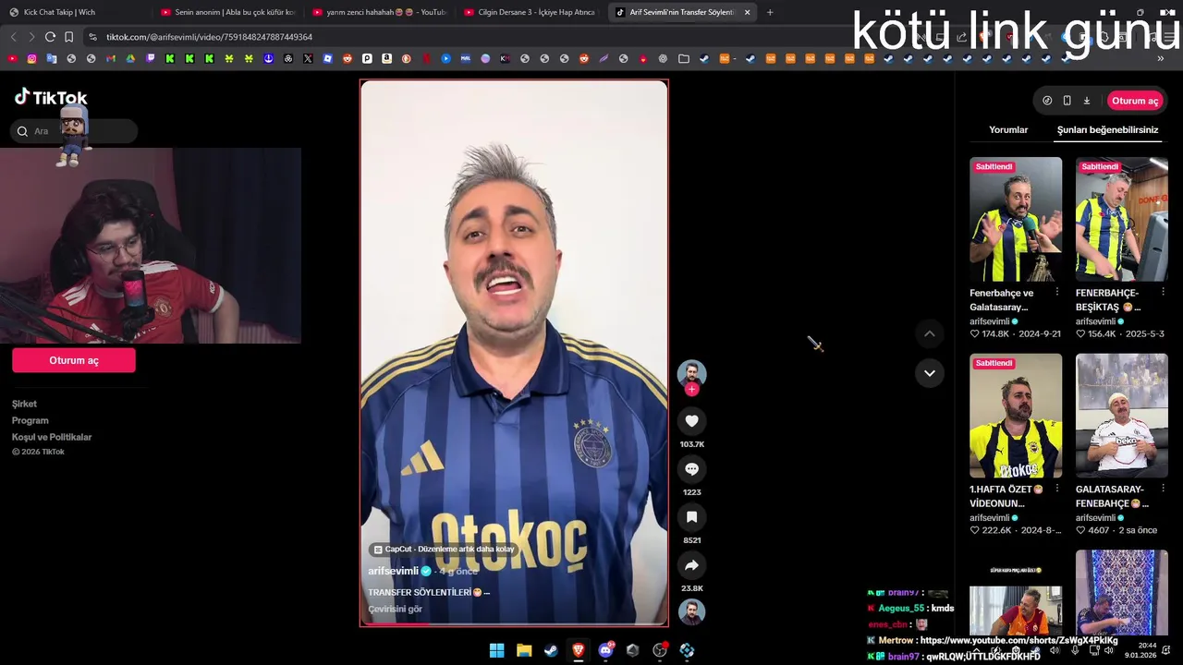Screen dimensions: 1183x665
Task: Click the Brave browser taskbar icon
Action: [x=578, y=650]
